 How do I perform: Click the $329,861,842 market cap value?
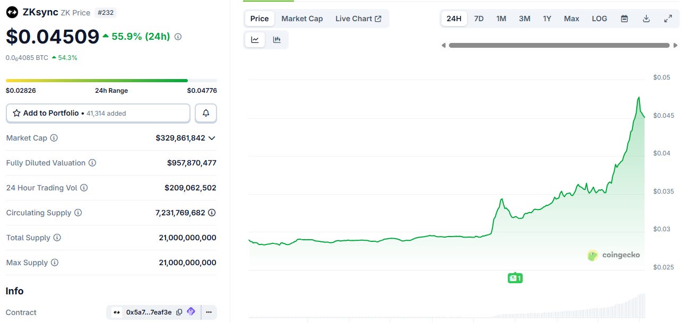(180, 138)
